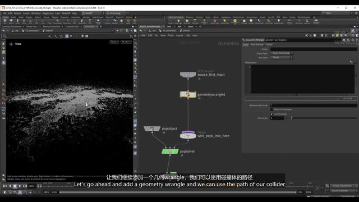Viewport: 359px width, 202px height.
Task: Click the network editor wrench tool icon
Action: point(307,35)
